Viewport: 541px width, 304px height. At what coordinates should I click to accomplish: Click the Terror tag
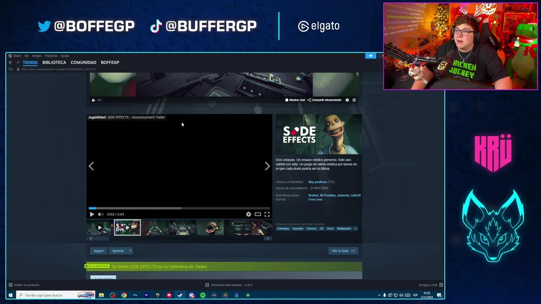(x=330, y=229)
